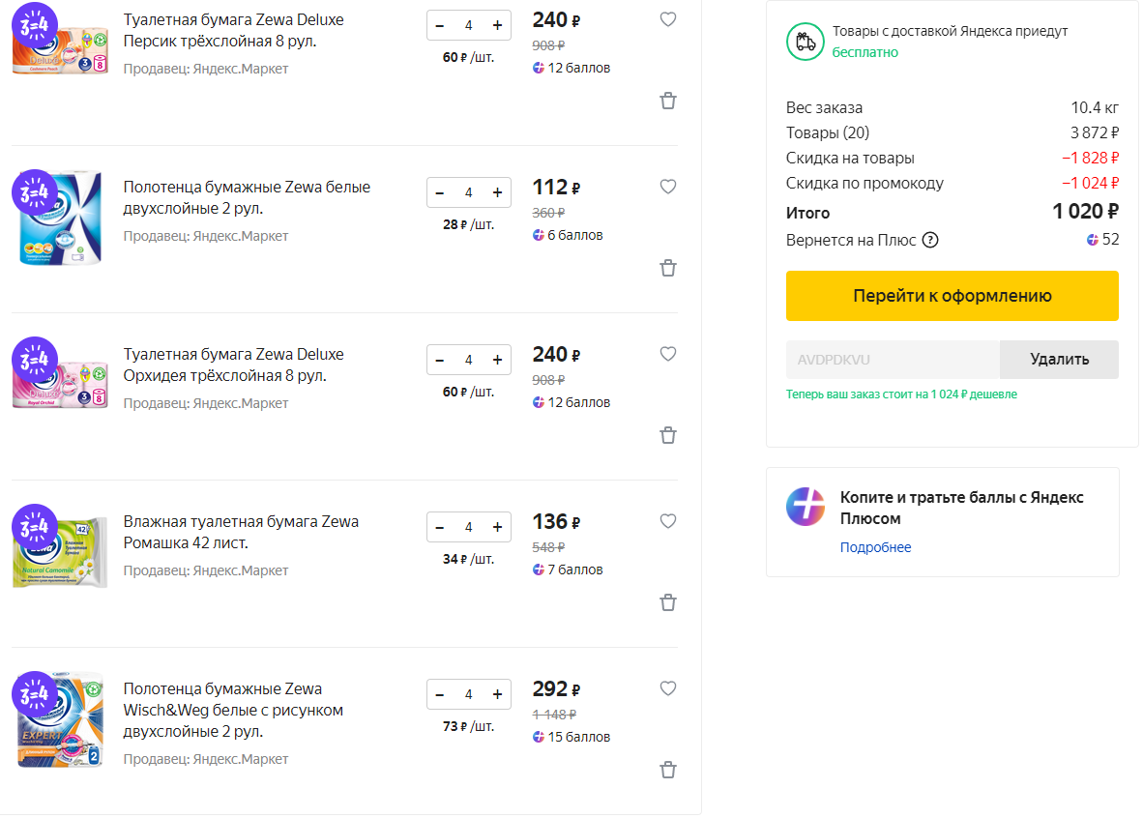Decrease quantity of Полотенца Zewa белые
The height and width of the screenshot is (818, 1143).
pyautogui.click(x=440, y=192)
